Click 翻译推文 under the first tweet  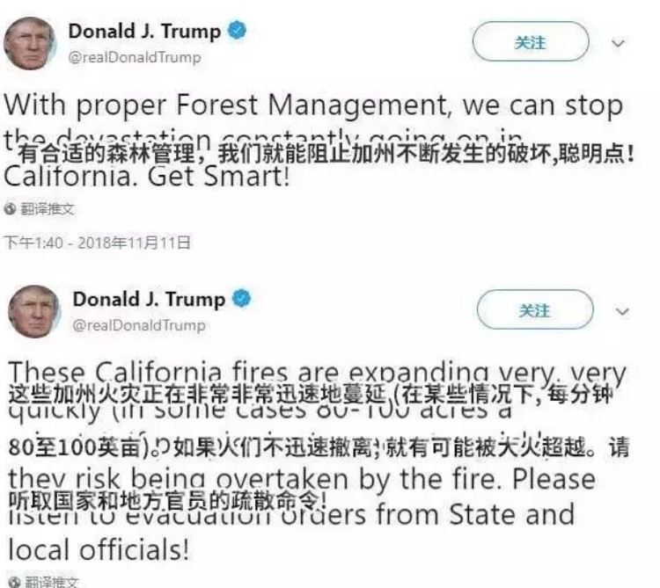tap(48, 209)
